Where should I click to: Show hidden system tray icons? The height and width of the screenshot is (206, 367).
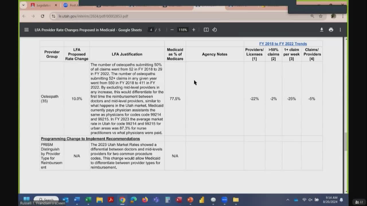pyautogui.click(x=288, y=200)
